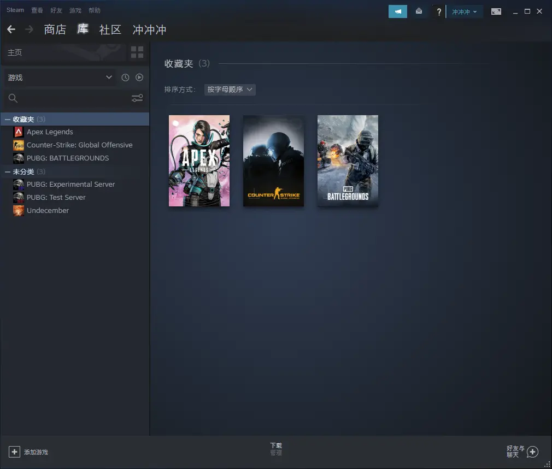
Task: Open 冲冲冲 account dropdown
Action: tap(465, 12)
